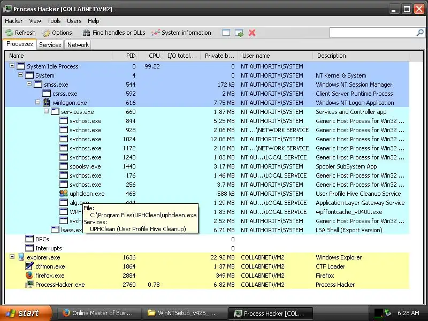Image resolution: width=428 pixels, height=321 pixels.
Task: Click 'wpffontcache_v0400.exe' description text
Action: (349, 212)
